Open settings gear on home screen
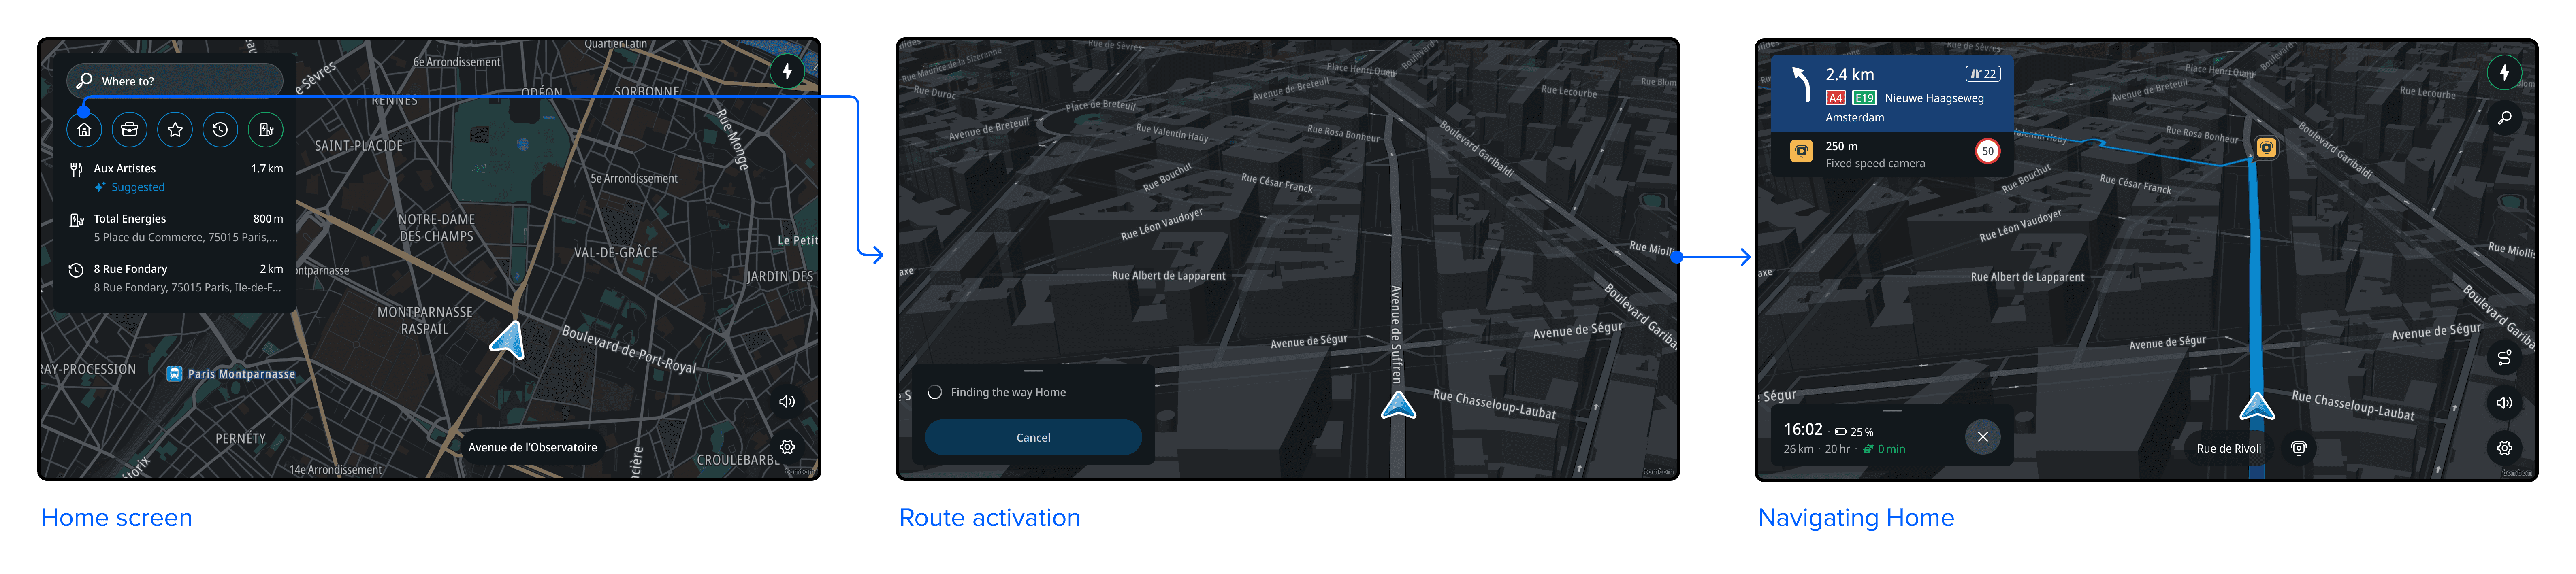Screen dimensions: 2576x574 pyautogui.click(x=787, y=447)
